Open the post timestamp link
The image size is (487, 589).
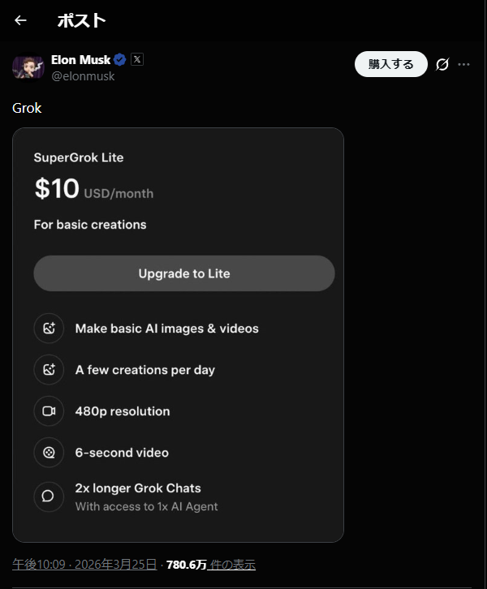84,565
